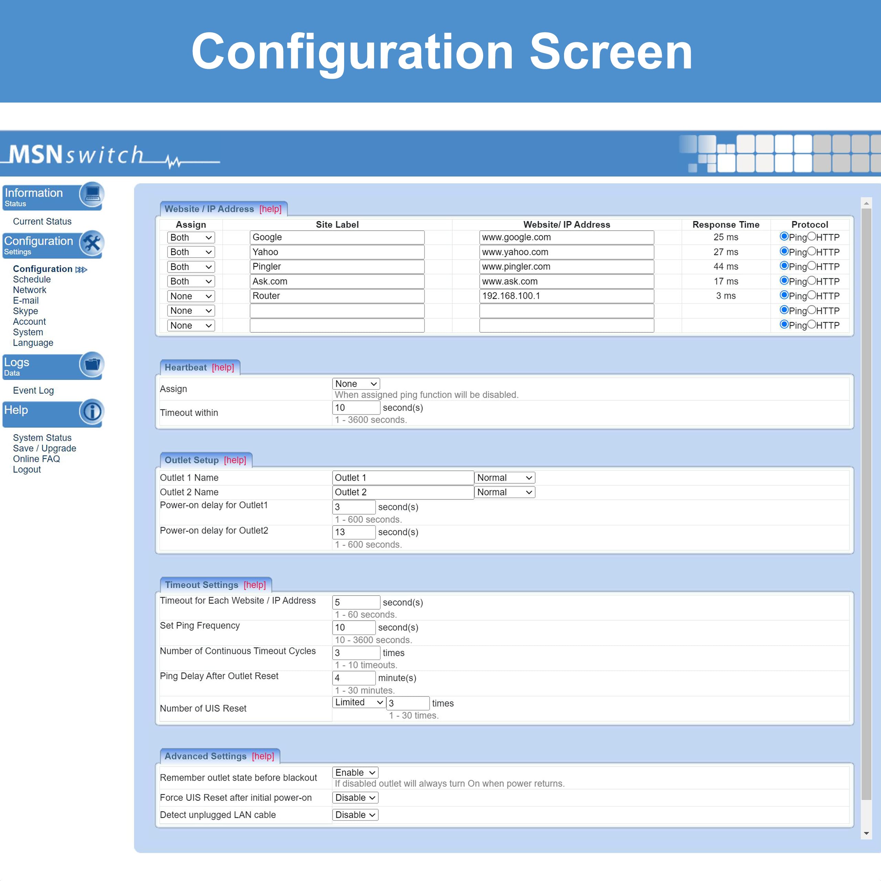Image resolution: width=881 pixels, height=881 pixels.
Task: Select Ping protocol for Yahoo row
Action: (x=784, y=251)
